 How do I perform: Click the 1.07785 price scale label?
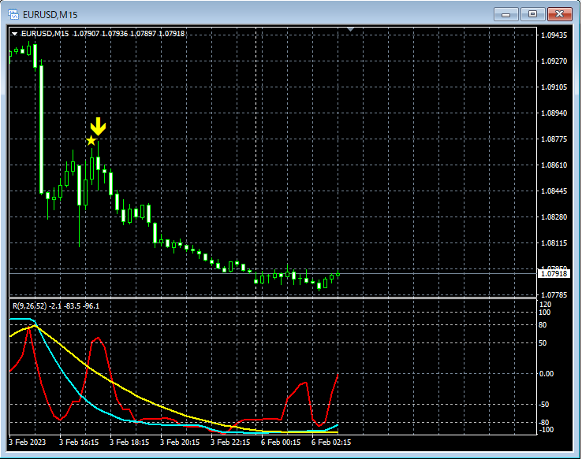(x=554, y=295)
